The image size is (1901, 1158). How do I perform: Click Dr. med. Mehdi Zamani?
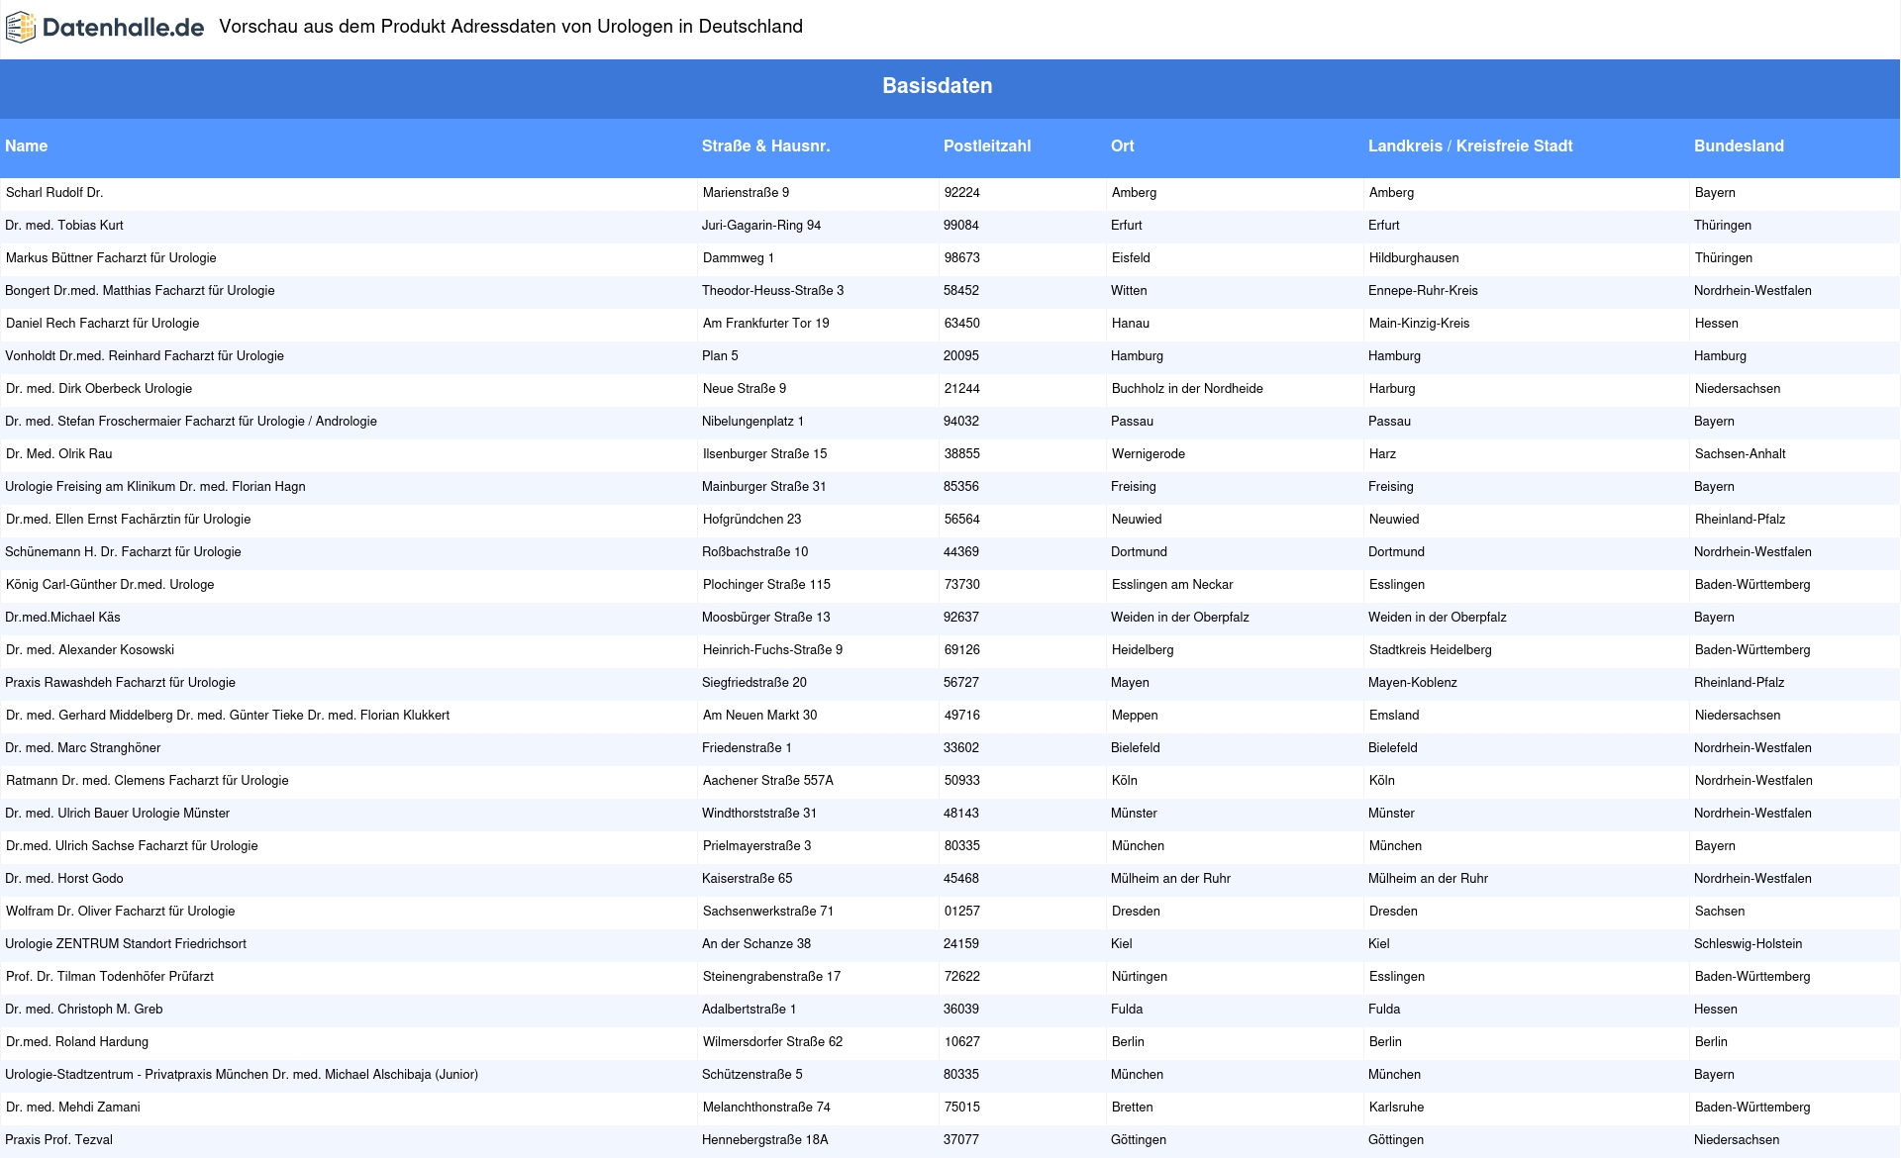tap(73, 1108)
